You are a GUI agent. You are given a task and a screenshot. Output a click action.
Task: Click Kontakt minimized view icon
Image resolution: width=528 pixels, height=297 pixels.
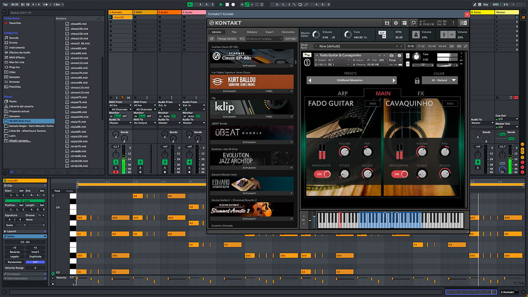click(x=414, y=23)
